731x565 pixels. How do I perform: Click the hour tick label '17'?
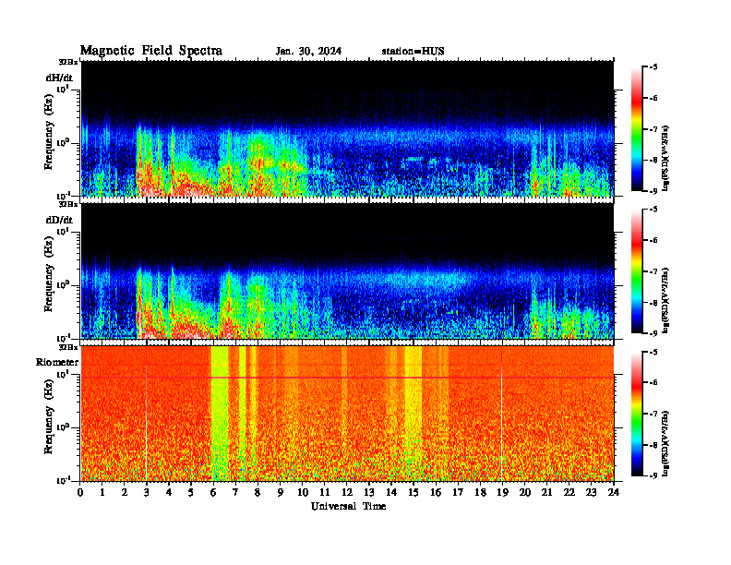pos(458,493)
